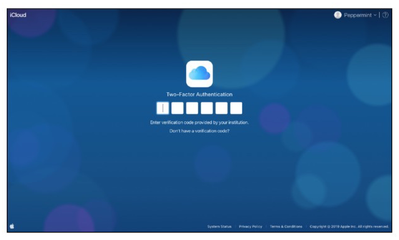Select the fourth verification code box
This screenshot has height=240, width=399.
[x=207, y=108]
